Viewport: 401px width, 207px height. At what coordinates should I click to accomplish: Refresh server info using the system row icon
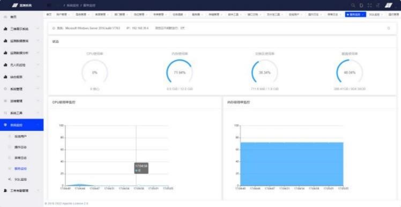389,28
